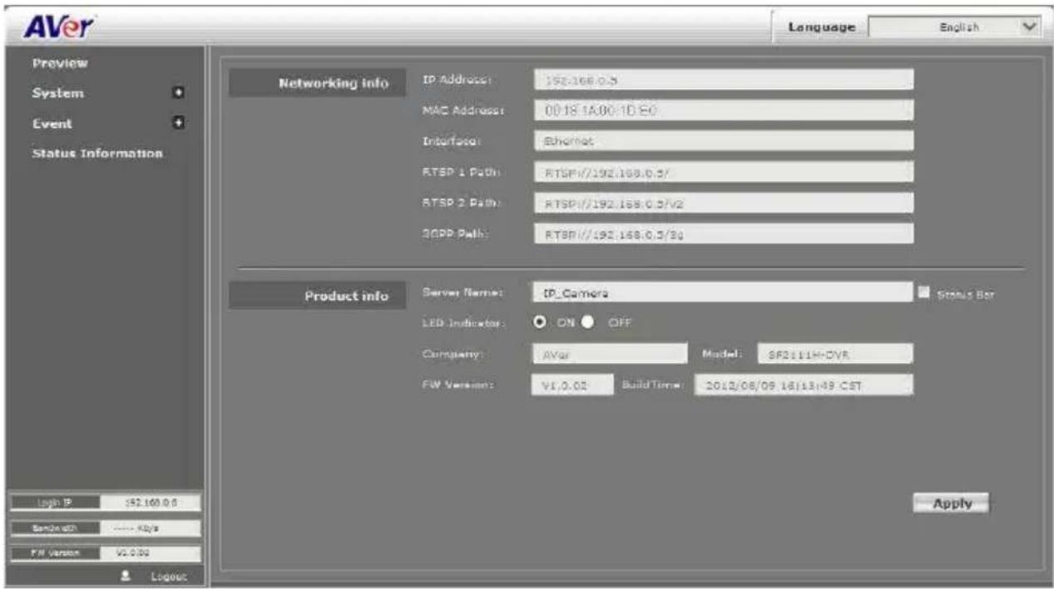
Task: Open the Event menu item
Action: [x=52, y=124]
